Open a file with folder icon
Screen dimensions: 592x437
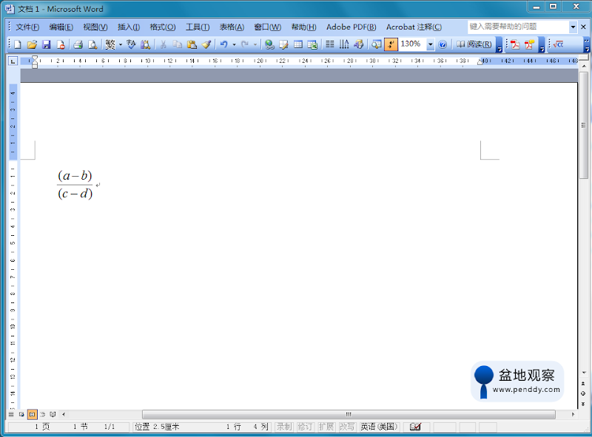pyautogui.click(x=32, y=44)
